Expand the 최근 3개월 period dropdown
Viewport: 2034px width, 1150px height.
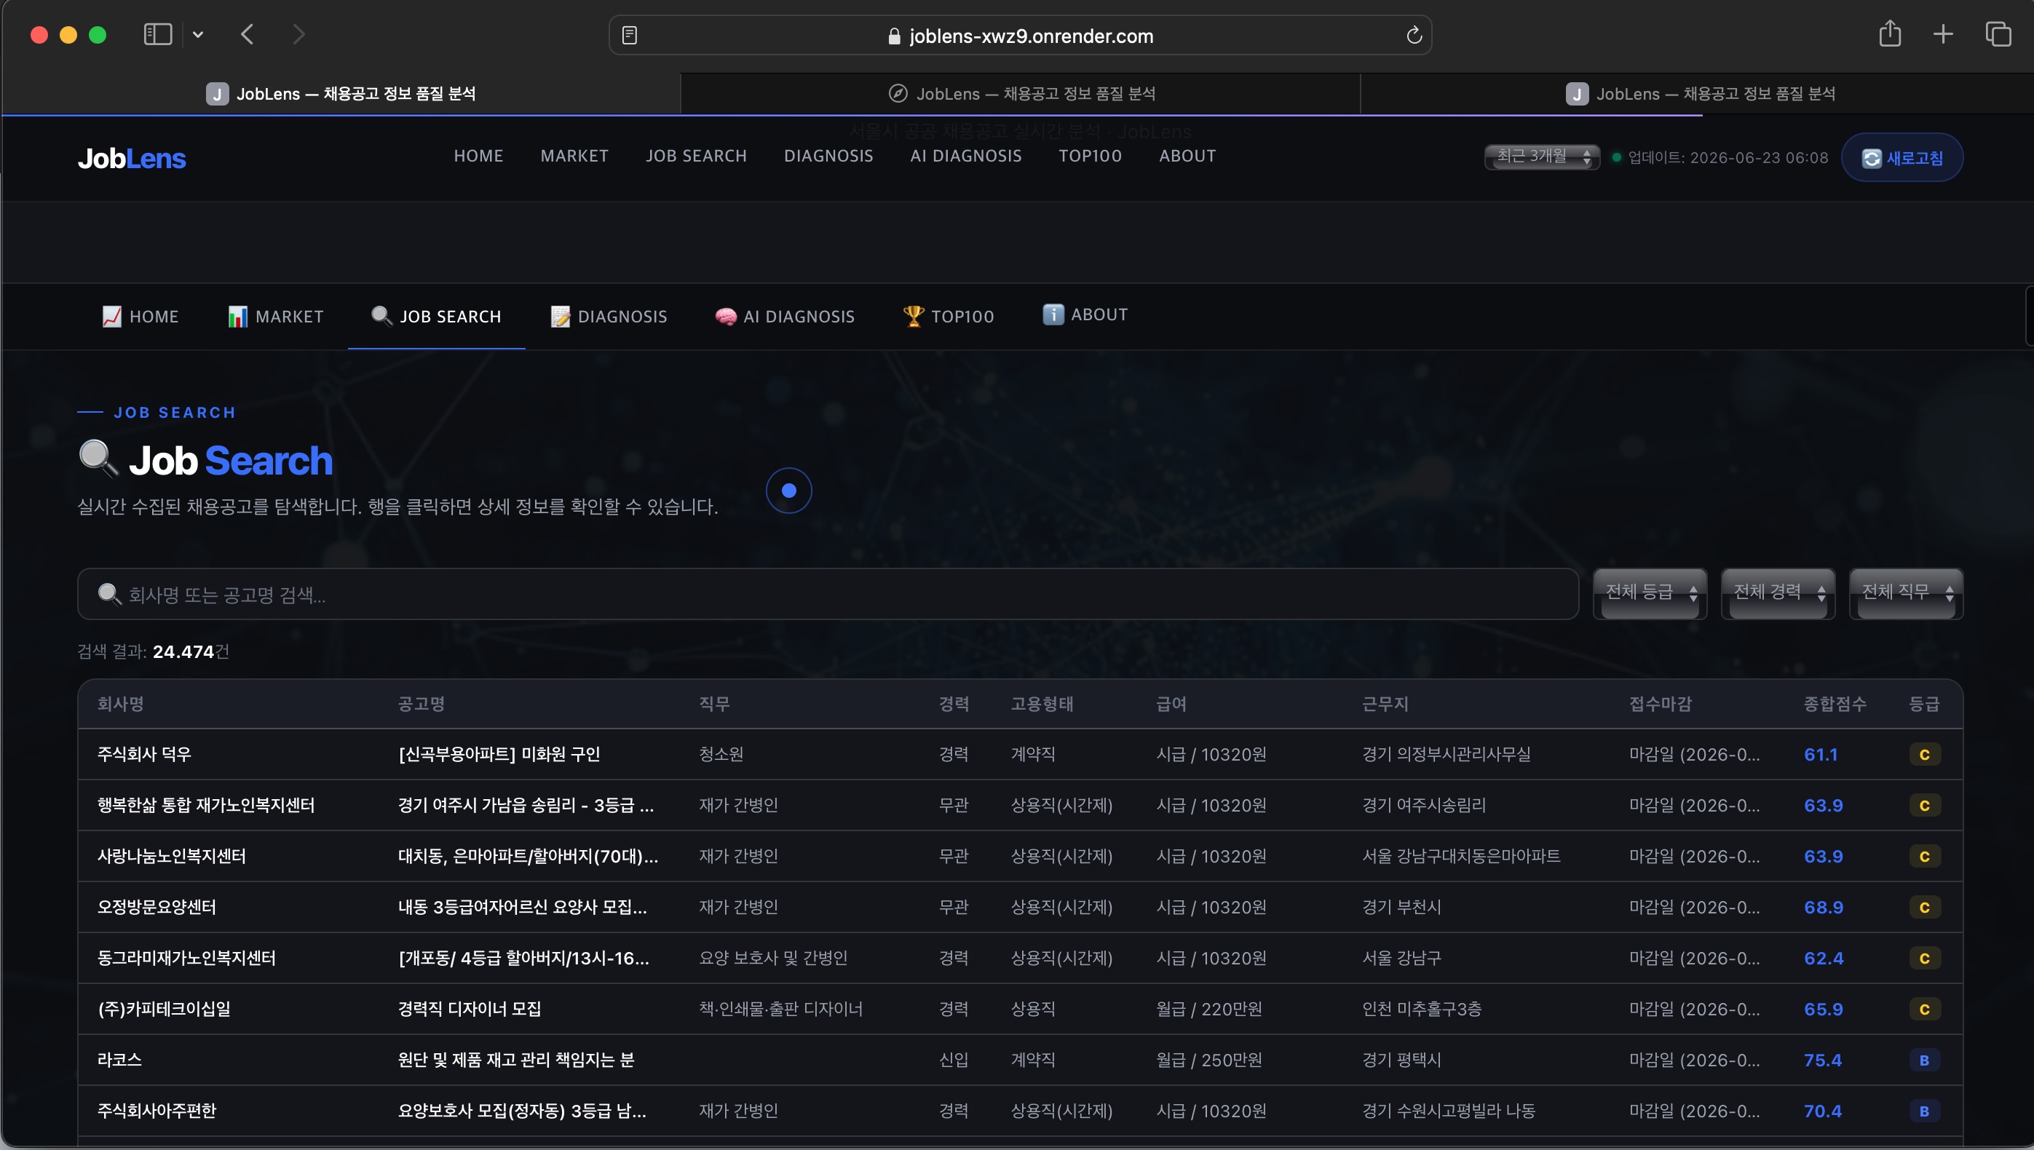coord(1542,156)
